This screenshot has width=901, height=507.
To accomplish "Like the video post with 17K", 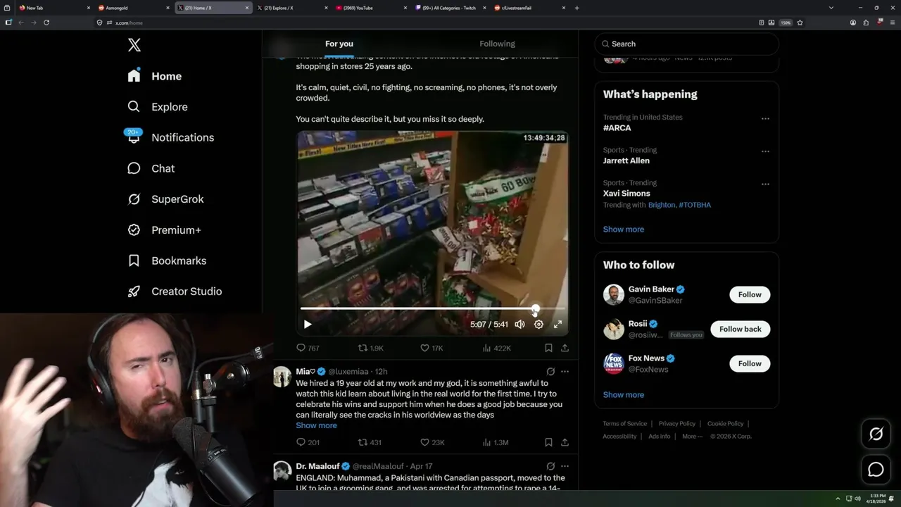I will (431, 348).
